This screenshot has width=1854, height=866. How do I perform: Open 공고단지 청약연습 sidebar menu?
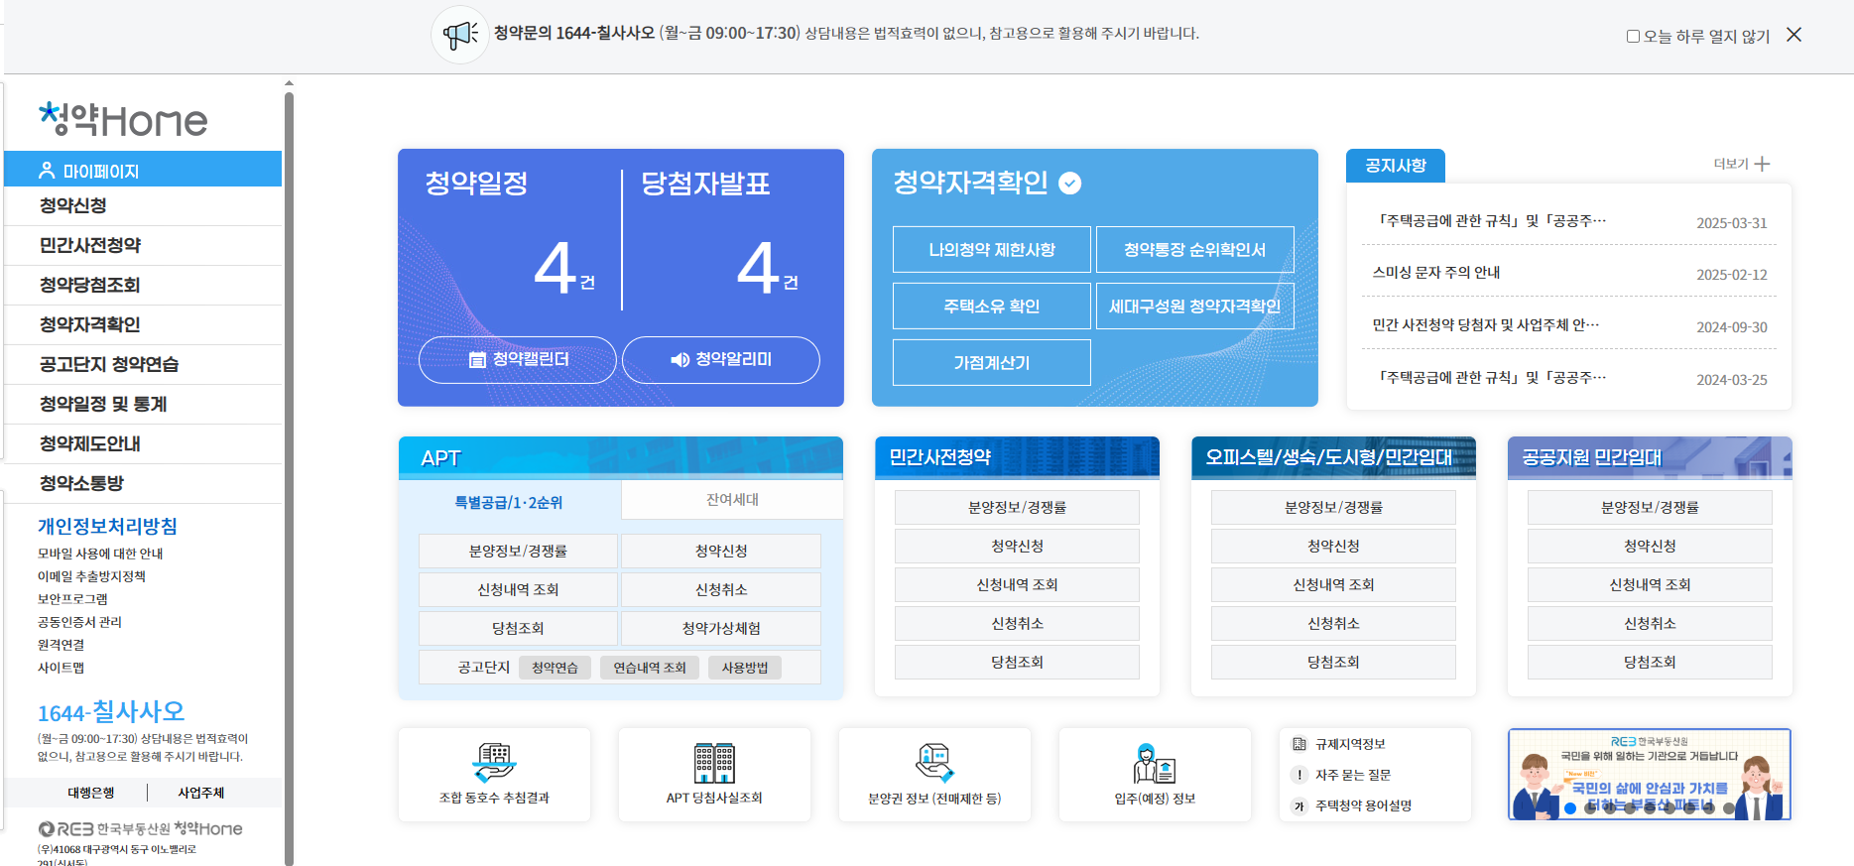pyautogui.click(x=143, y=365)
